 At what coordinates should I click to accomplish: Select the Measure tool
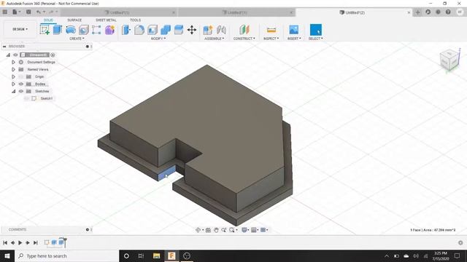click(x=271, y=30)
